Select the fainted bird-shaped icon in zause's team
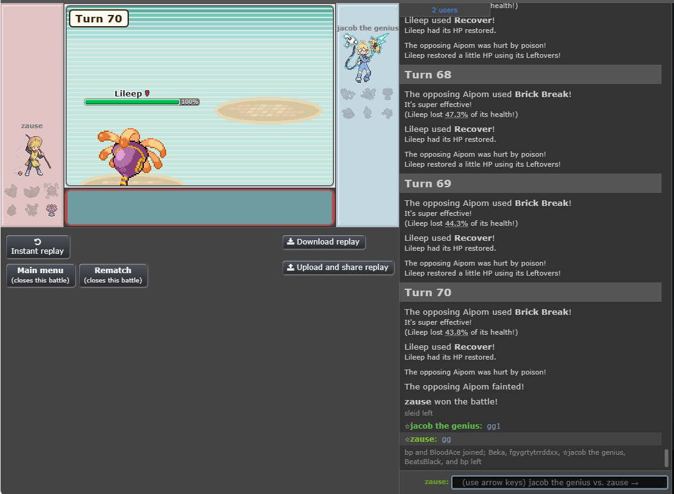 [31, 191]
